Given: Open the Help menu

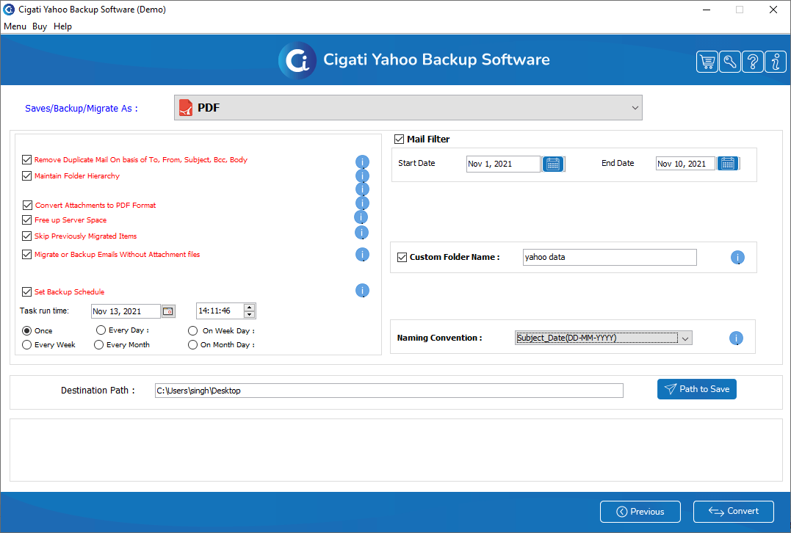Looking at the screenshot, I should [x=62, y=26].
